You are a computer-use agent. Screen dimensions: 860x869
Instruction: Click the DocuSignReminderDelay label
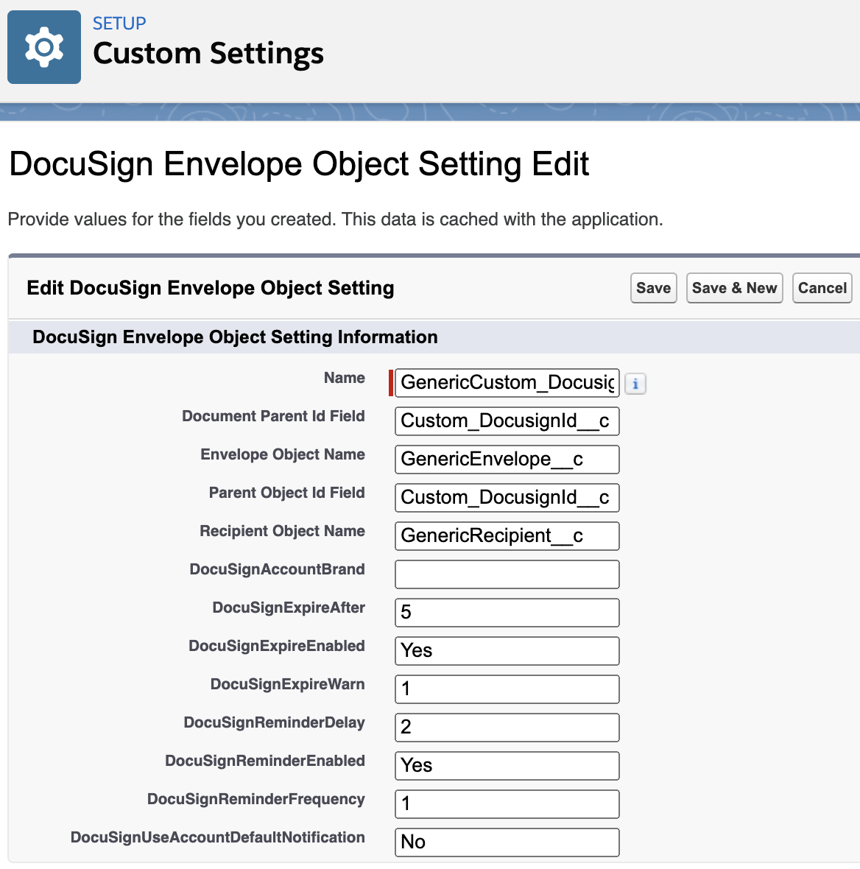coord(275,722)
